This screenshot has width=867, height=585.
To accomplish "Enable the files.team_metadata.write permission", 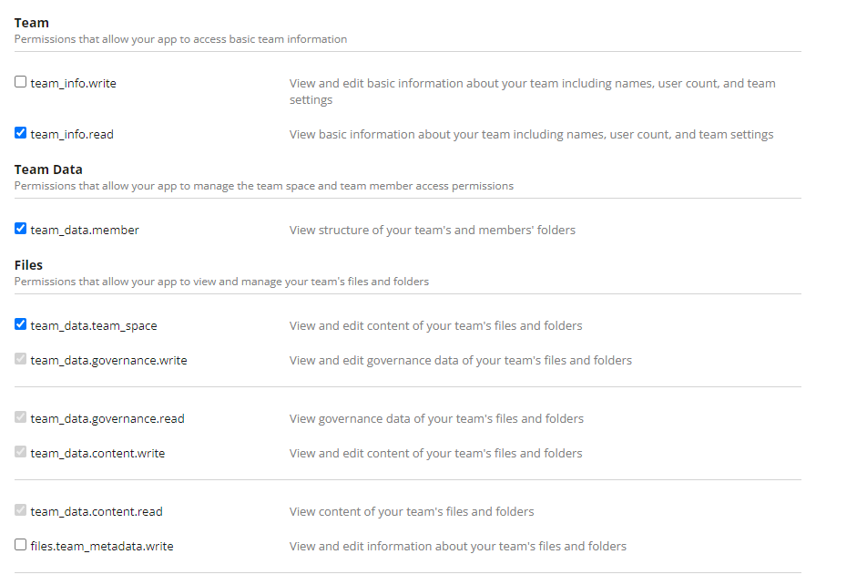I will (20, 542).
